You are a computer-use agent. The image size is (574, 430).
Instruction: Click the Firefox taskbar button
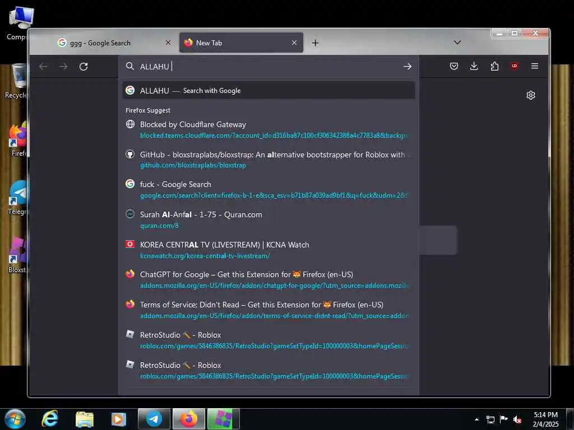(x=188, y=419)
